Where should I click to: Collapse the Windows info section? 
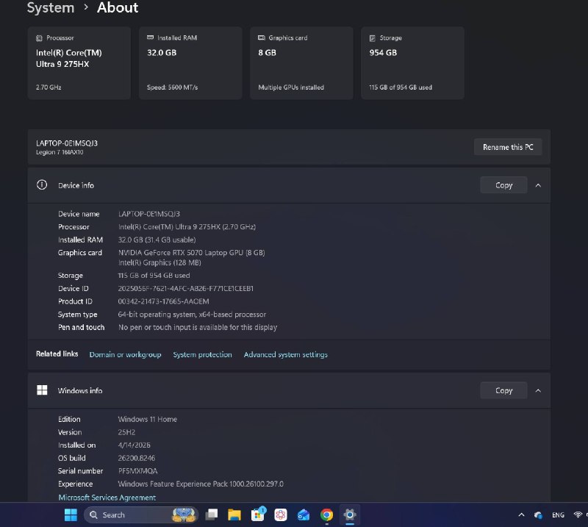(x=538, y=390)
